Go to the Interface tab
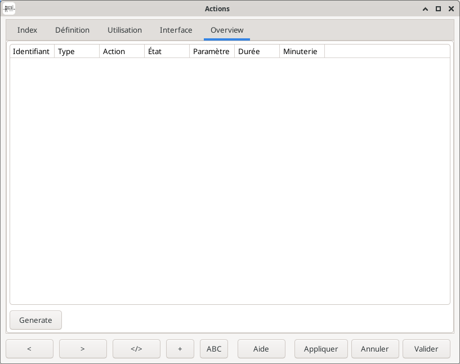Image resolution: width=460 pixels, height=364 pixels. point(176,30)
